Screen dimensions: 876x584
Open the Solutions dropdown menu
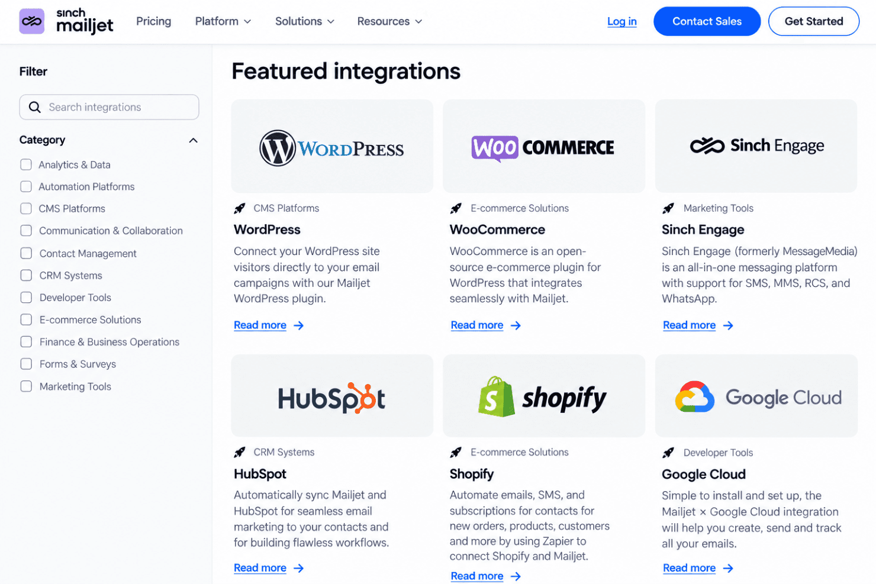tap(305, 21)
